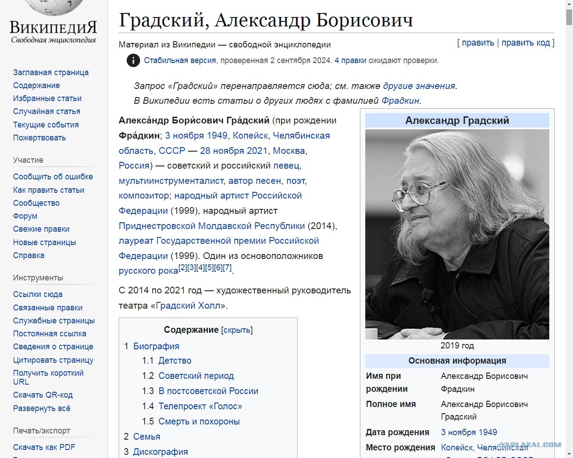The image size is (573, 458).
Task: Open the "править код" source edit link
Action: point(526,43)
